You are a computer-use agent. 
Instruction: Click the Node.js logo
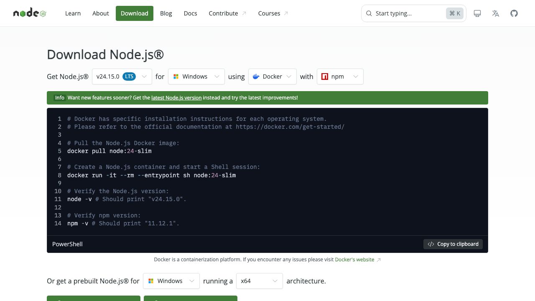click(30, 13)
